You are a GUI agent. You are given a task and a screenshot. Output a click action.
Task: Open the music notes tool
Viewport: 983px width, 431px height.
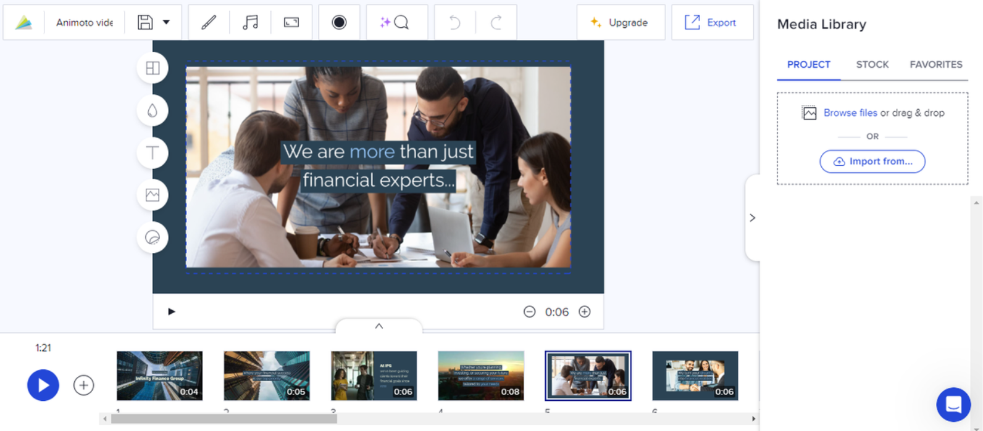250,23
